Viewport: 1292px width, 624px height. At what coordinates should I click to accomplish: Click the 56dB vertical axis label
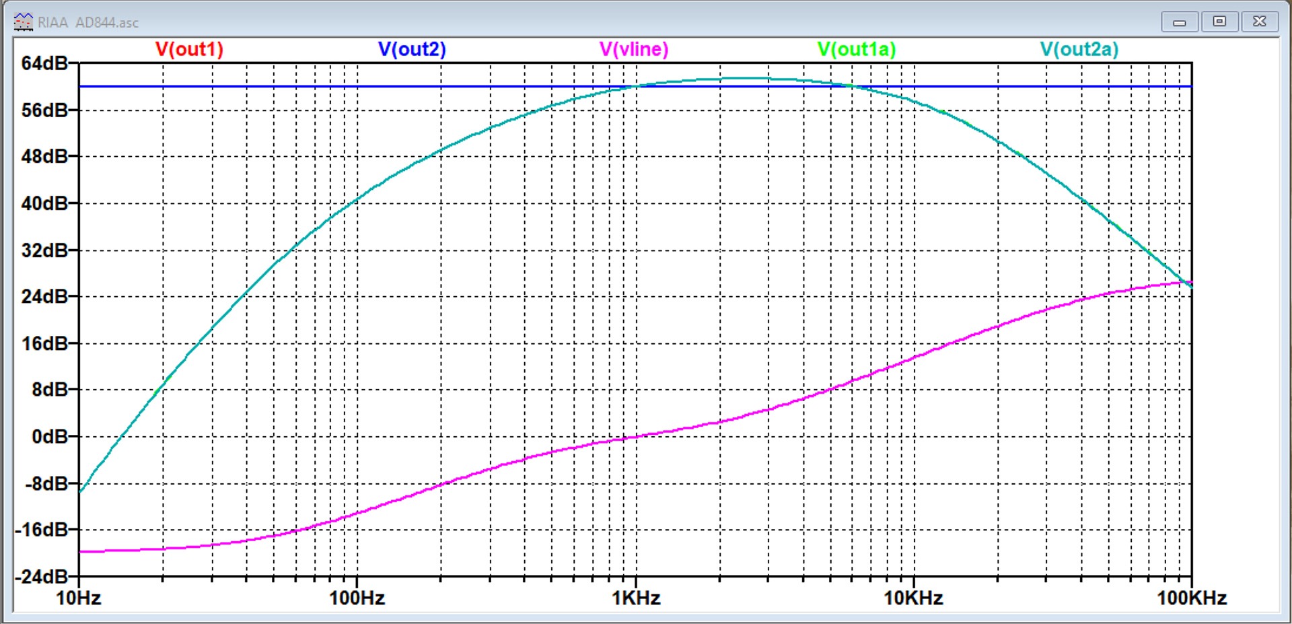coord(44,110)
